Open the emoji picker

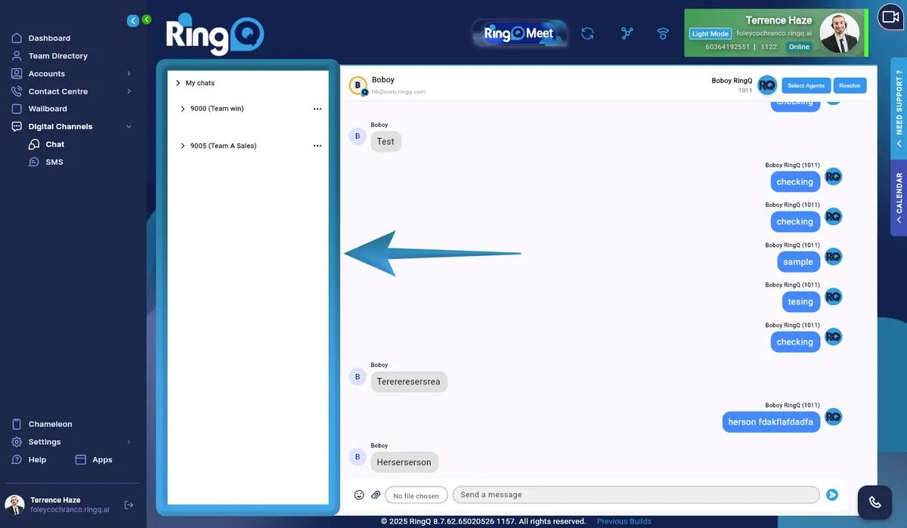point(359,496)
